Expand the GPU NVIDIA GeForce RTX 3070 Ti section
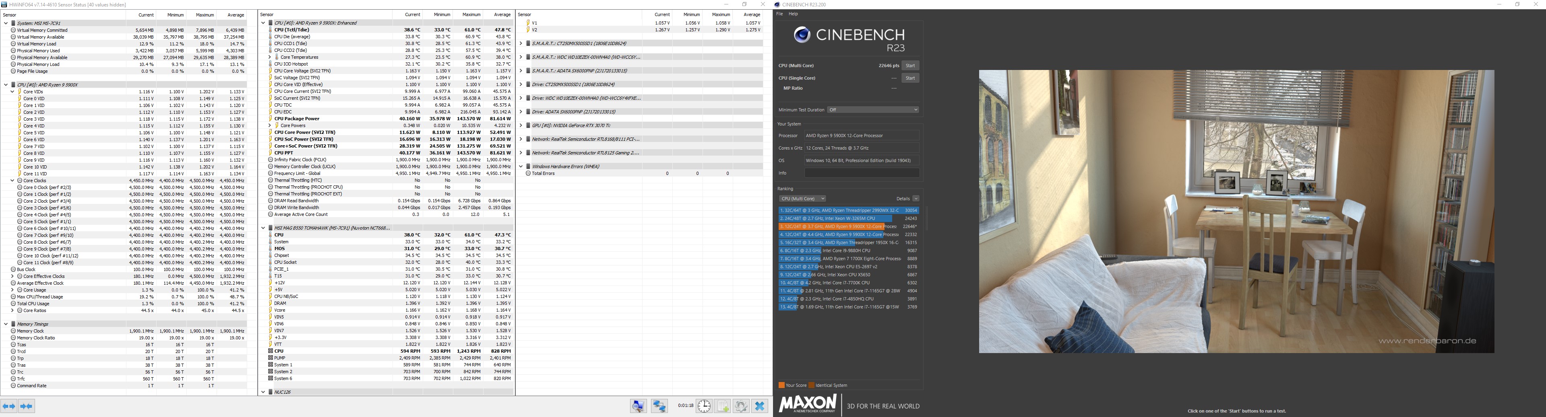The image size is (1546, 417). 521,126
